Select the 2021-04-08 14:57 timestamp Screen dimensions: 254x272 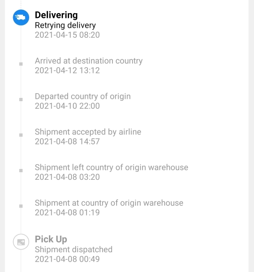click(67, 141)
